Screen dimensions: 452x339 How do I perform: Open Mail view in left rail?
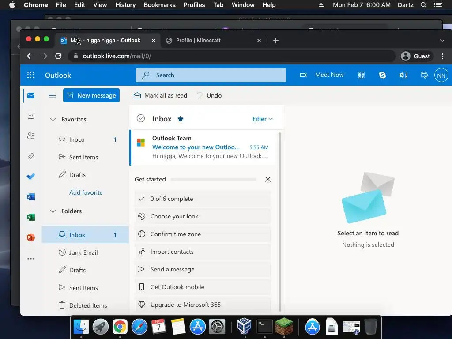[x=31, y=95]
